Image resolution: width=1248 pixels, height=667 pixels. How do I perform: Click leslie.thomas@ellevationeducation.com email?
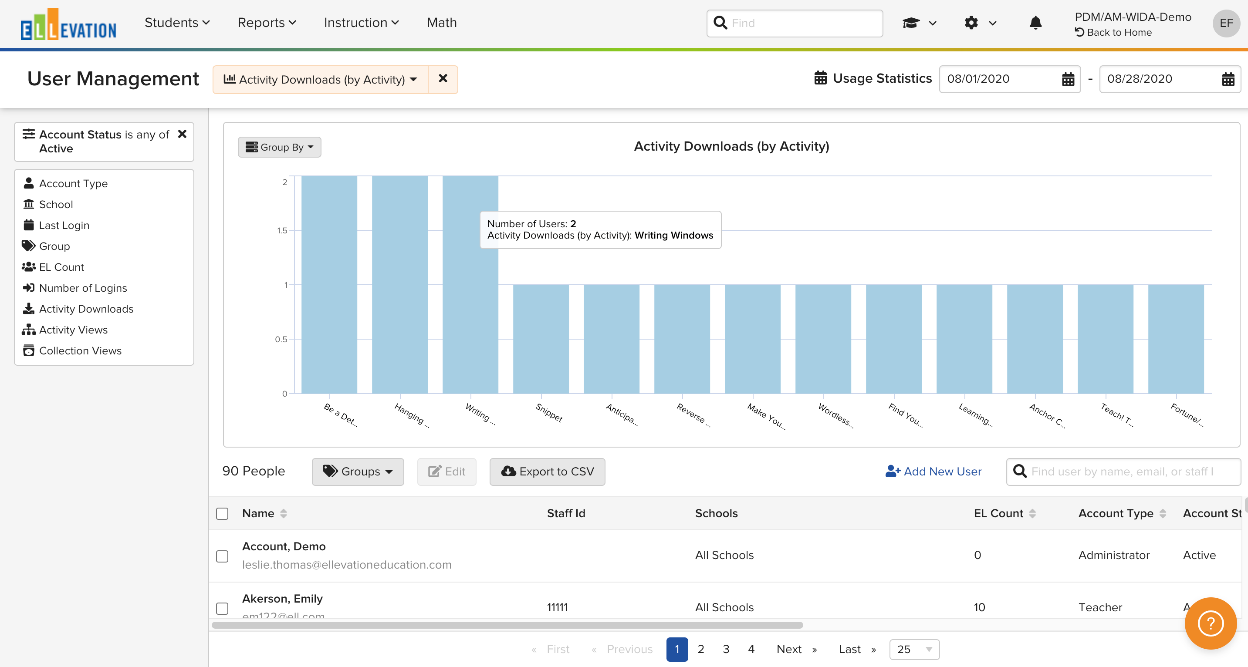(x=346, y=564)
